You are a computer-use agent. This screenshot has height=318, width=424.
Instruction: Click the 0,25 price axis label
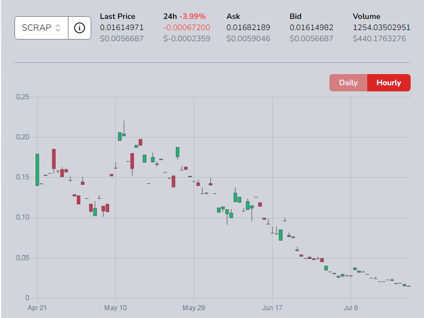[x=23, y=97]
